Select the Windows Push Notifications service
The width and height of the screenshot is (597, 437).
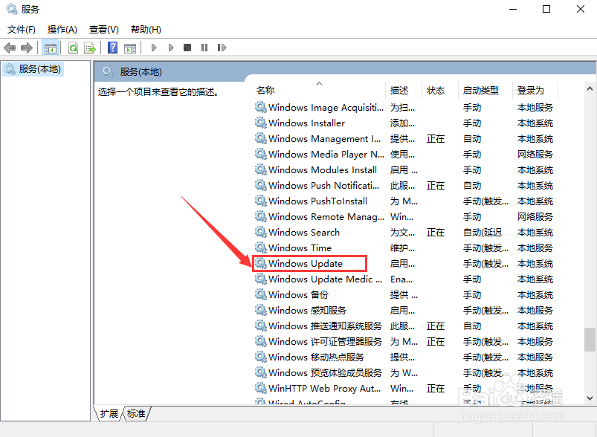[x=404, y=185]
